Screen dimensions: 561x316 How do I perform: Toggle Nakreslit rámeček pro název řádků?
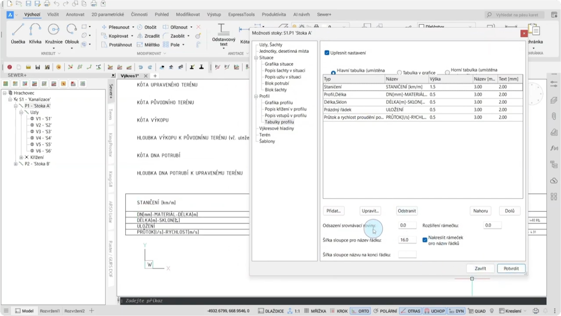point(425,240)
